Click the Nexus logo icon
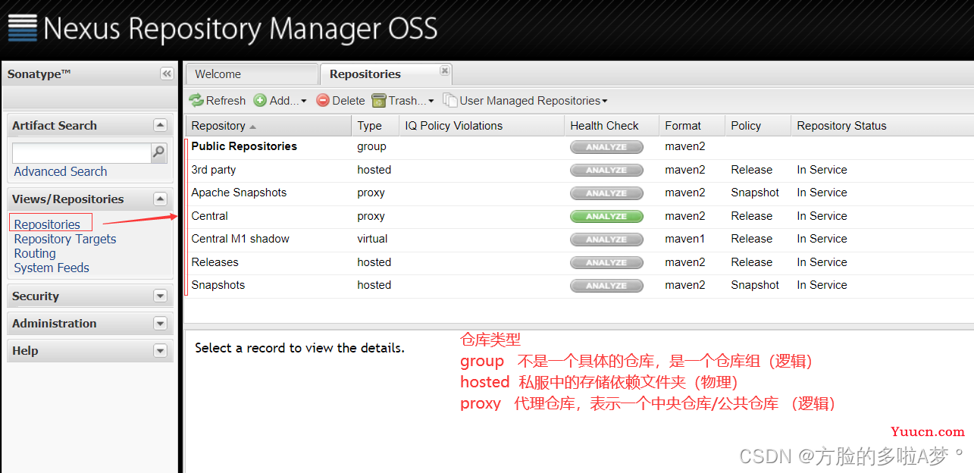 [x=22, y=28]
